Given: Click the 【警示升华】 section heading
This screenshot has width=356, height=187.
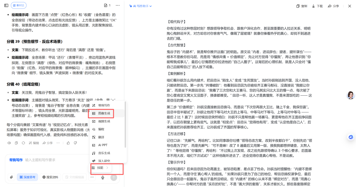Looking at the screenshot, I should (177, 162).
